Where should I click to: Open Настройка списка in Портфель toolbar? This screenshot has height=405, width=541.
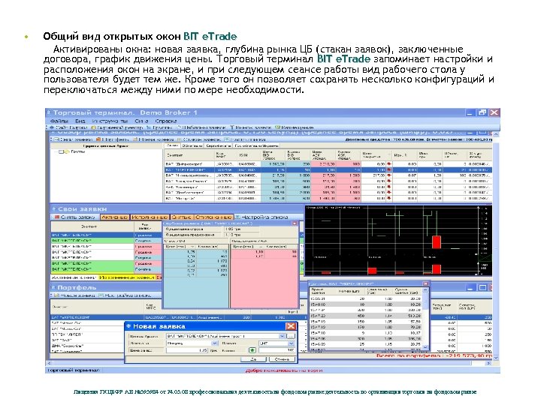pyautogui.click(x=125, y=295)
